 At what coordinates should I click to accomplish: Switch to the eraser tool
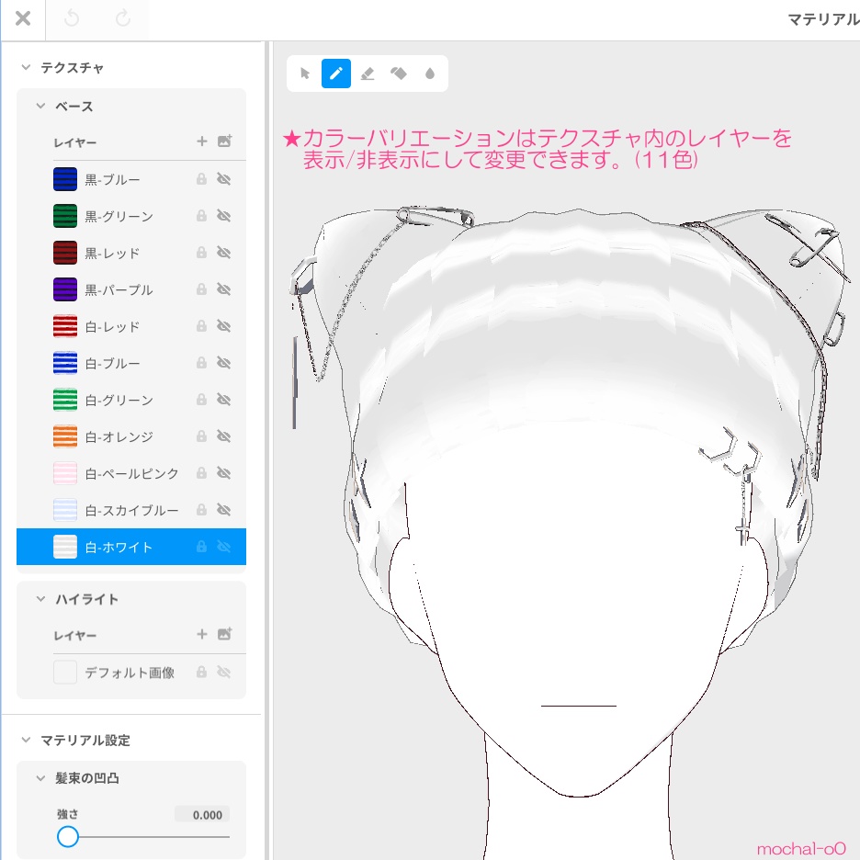[368, 74]
